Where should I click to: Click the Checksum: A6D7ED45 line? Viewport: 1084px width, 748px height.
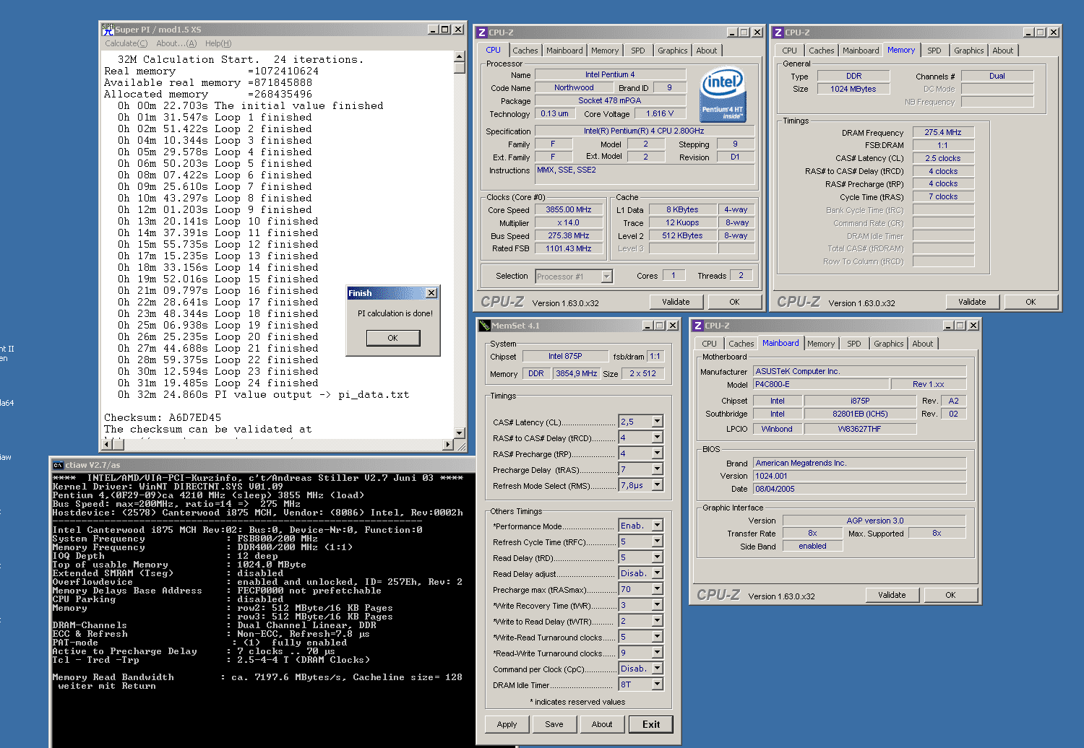[163, 418]
